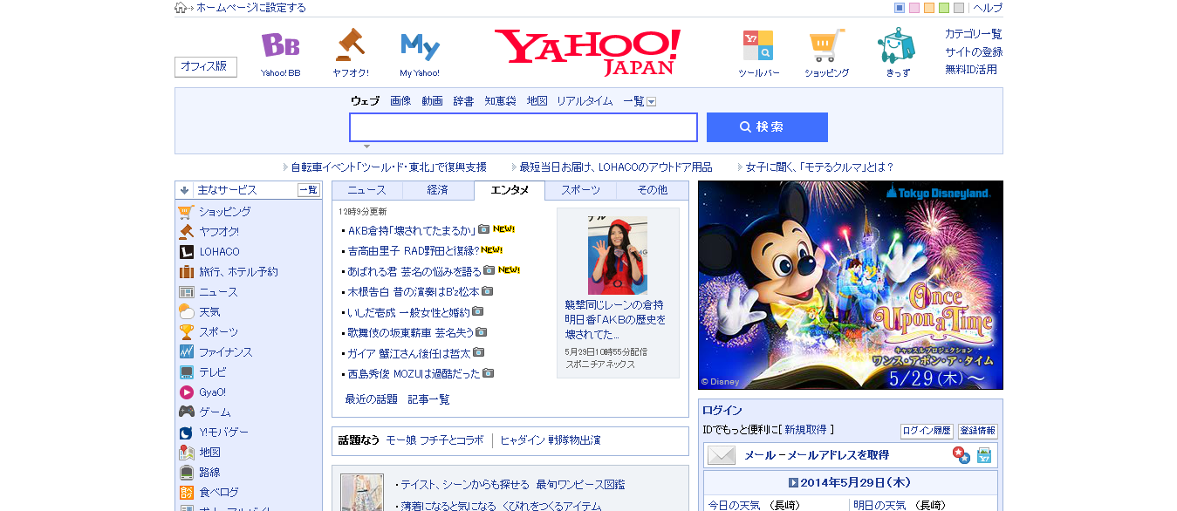This screenshot has width=1177, height=511.
Task: Focus the web search input field
Action: 523,127
